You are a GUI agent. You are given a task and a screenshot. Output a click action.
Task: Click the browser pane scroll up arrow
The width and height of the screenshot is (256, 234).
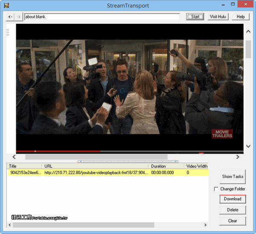(248, 31)
